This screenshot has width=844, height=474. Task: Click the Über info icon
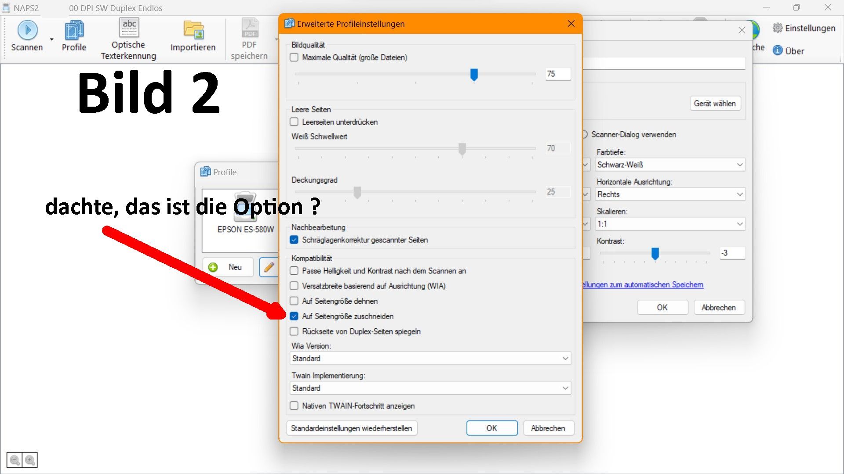pyautogui.click(x=777, y=50)
